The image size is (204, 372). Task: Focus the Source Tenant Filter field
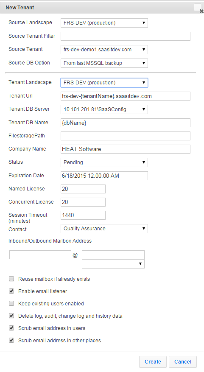tap(126, 36)
